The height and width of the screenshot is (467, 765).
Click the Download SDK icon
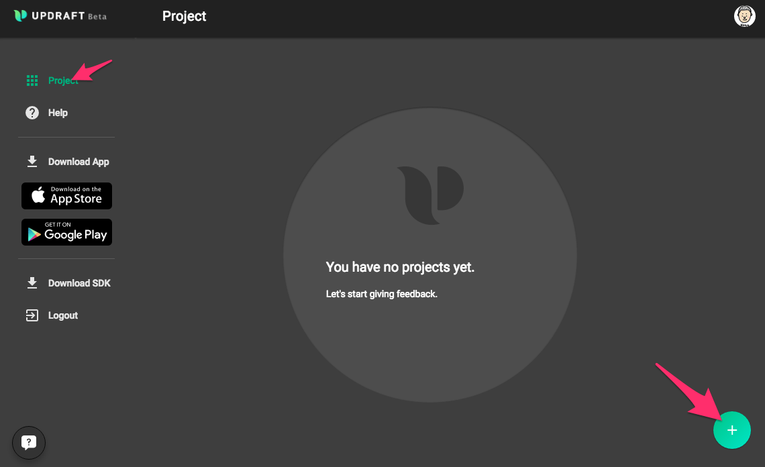tap(32, 282)
